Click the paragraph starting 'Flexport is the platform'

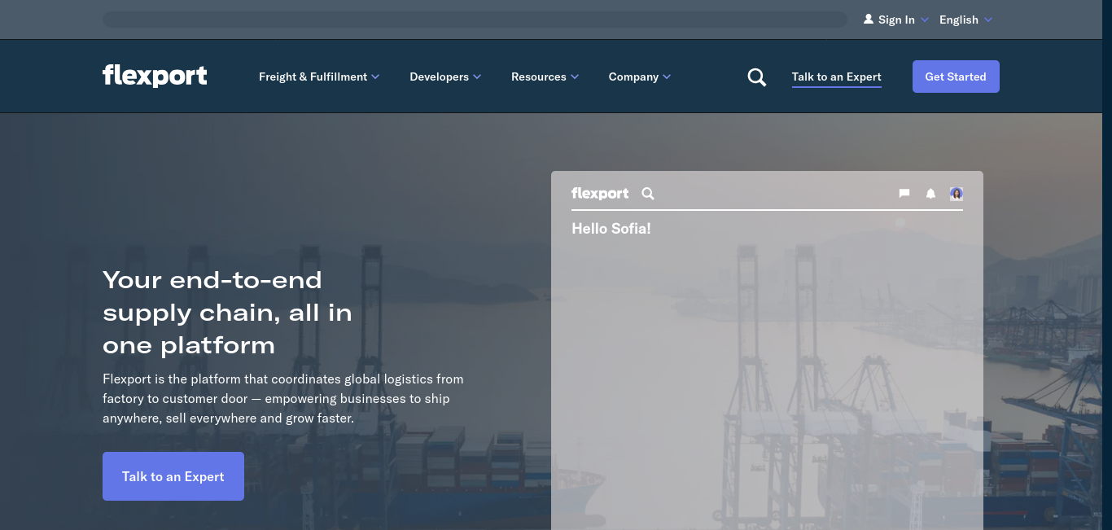pyautogui.click(x=283, y=399)
